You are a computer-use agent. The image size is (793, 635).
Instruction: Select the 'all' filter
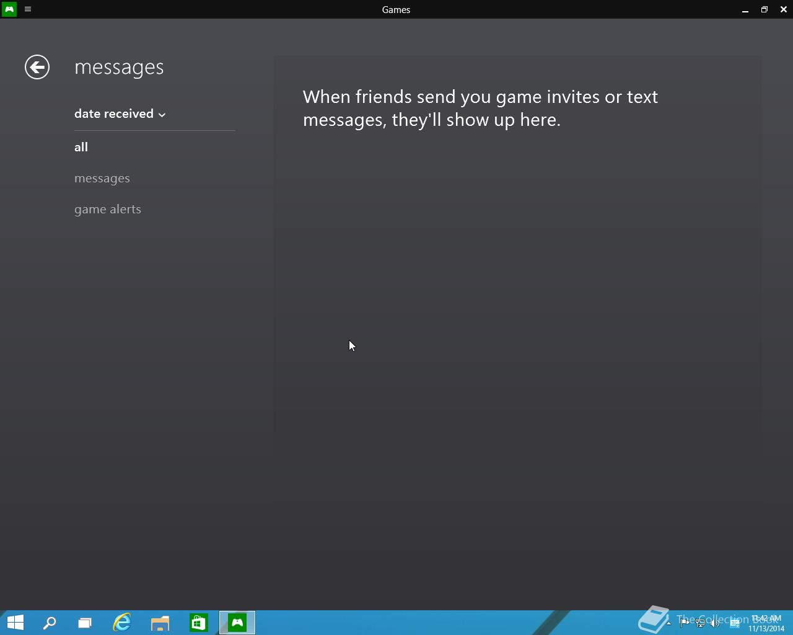[x=81, y=147]
